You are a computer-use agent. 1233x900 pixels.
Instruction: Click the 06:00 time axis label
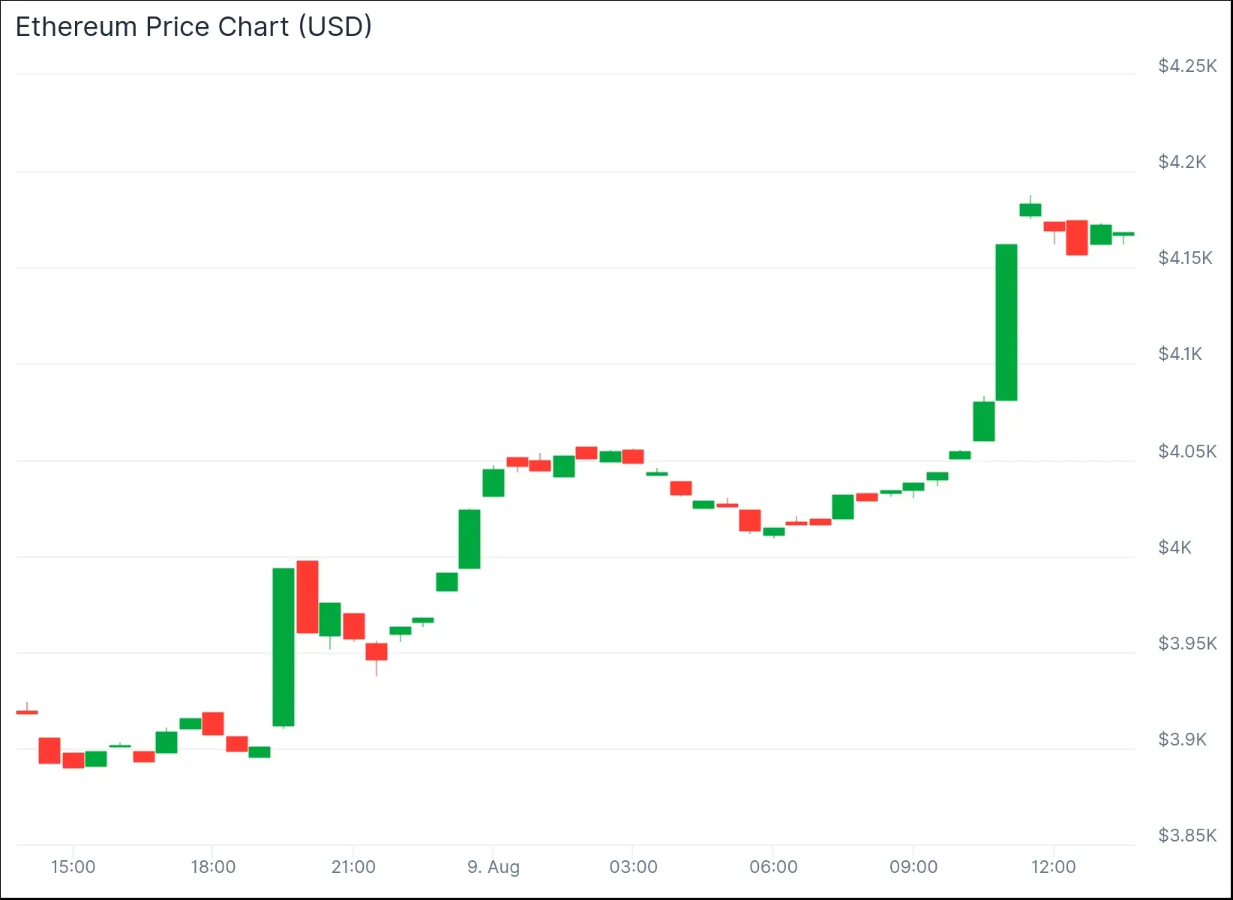pyautogui.click(x=773, y=867)
